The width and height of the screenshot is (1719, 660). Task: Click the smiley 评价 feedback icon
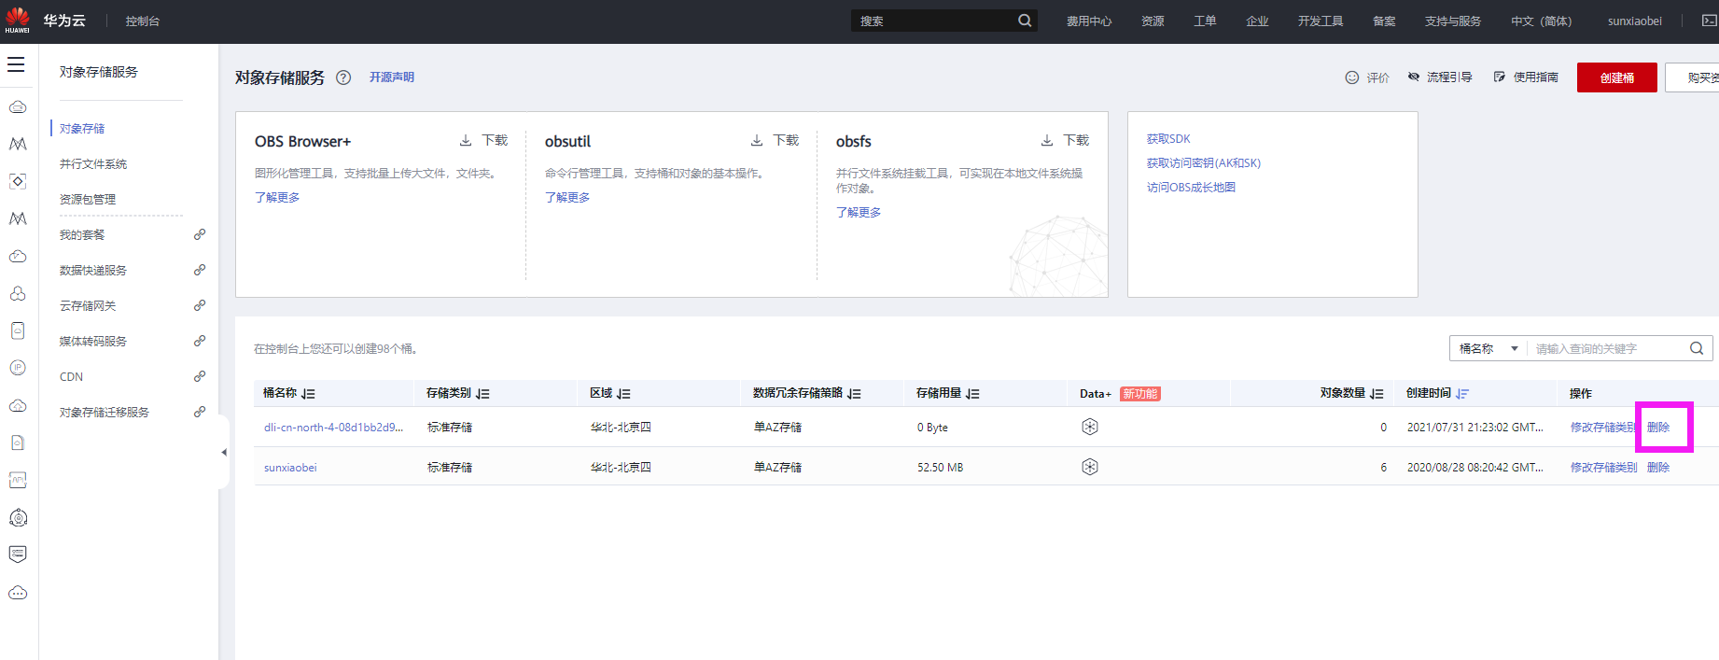(1351, 77)
